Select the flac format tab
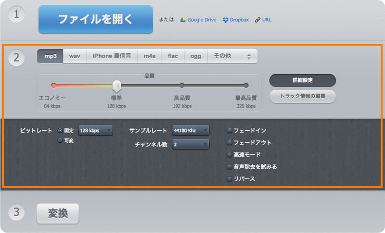385x233 pixels. [x=173, y=56]
